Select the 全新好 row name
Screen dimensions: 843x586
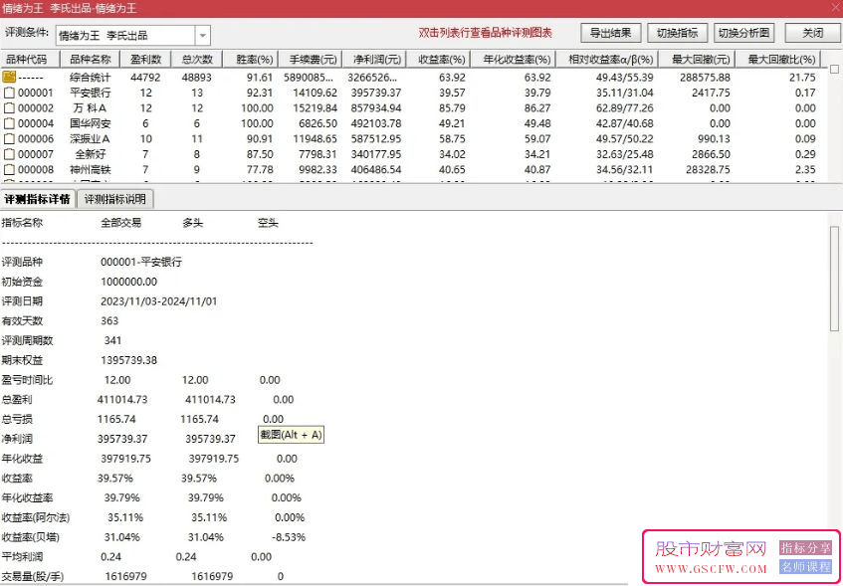91,155
